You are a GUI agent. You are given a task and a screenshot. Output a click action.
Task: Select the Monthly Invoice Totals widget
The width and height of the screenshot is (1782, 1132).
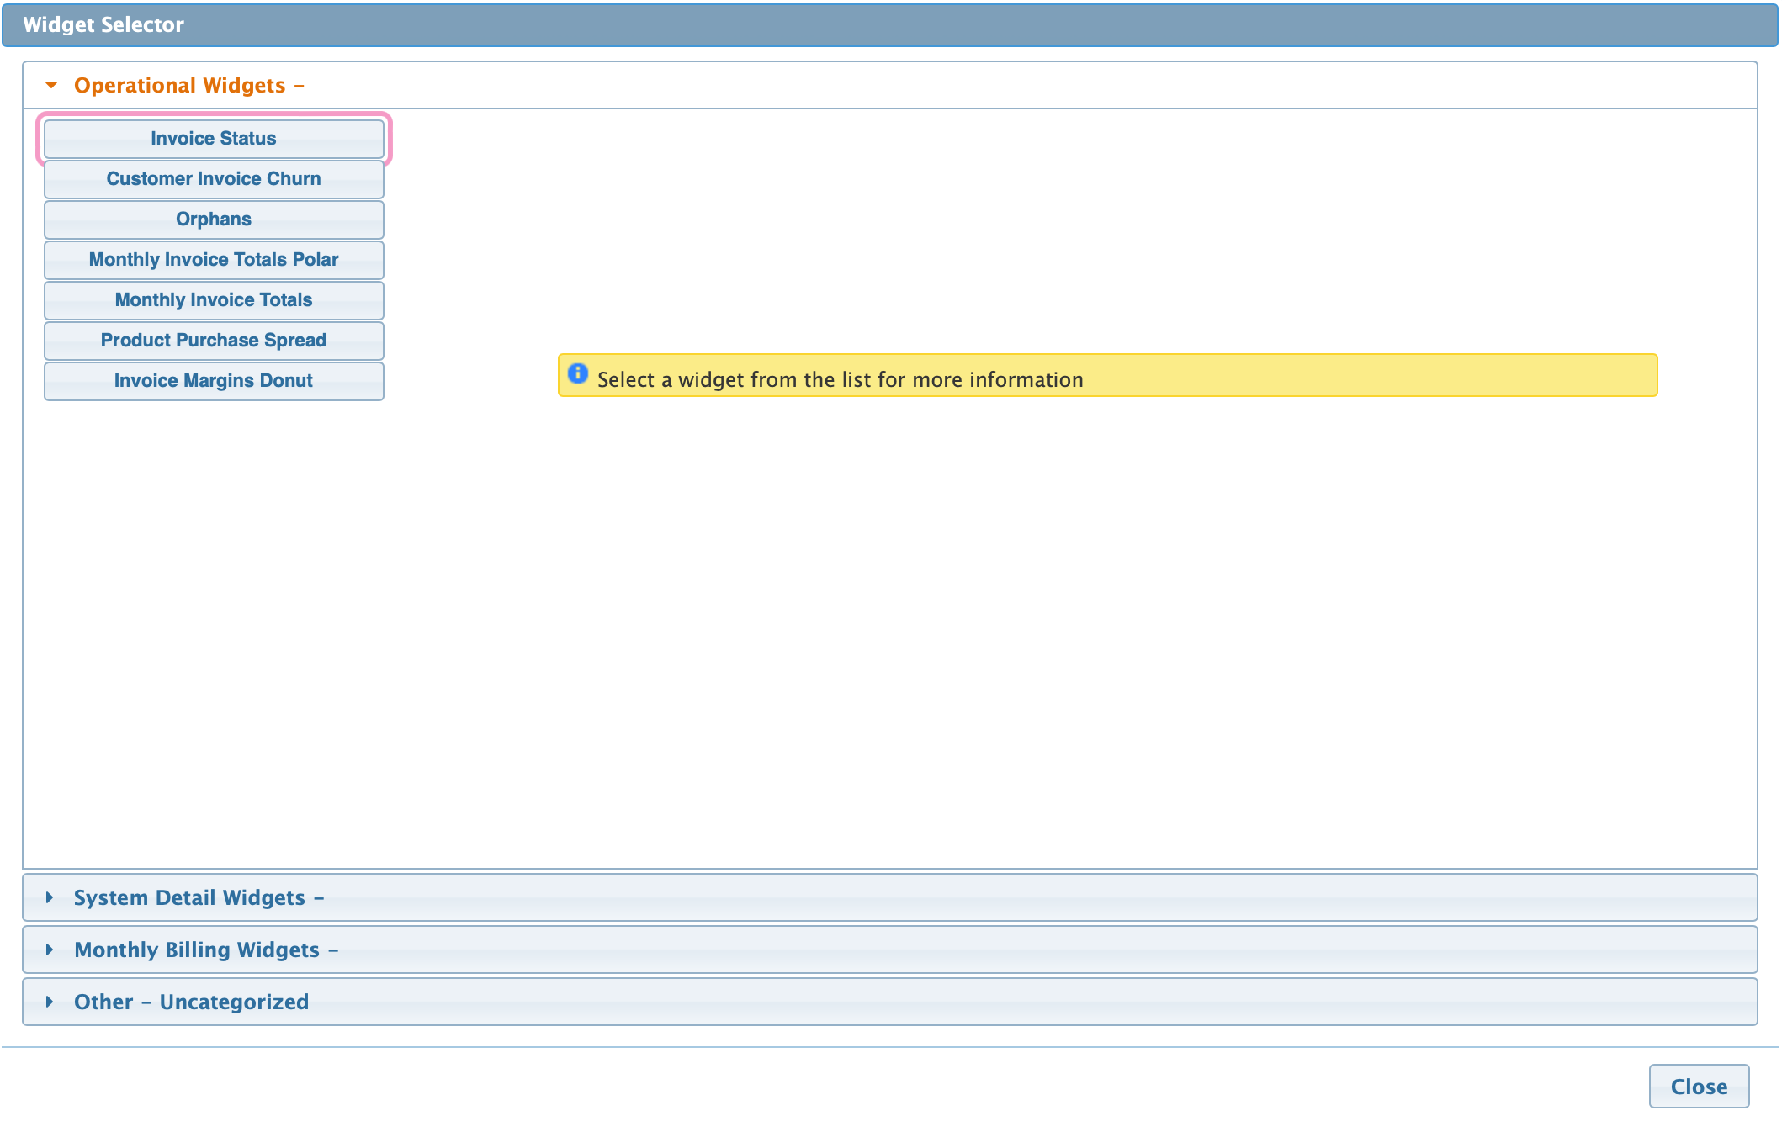coord(213,299)
